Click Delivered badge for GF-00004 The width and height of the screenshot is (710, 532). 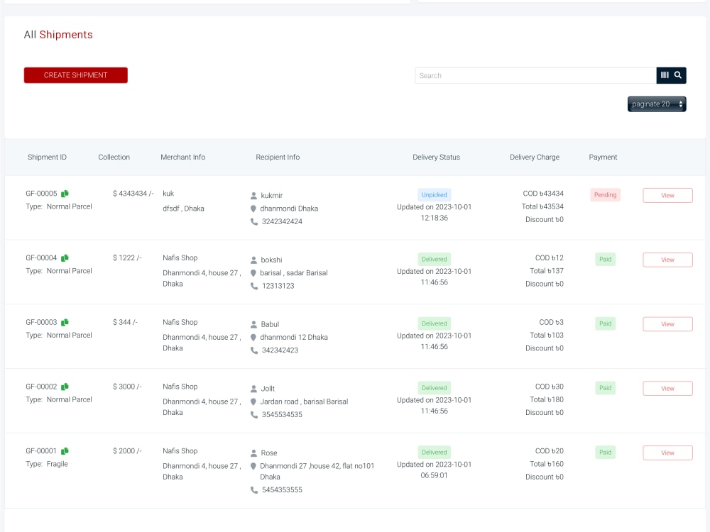point(435,259)
